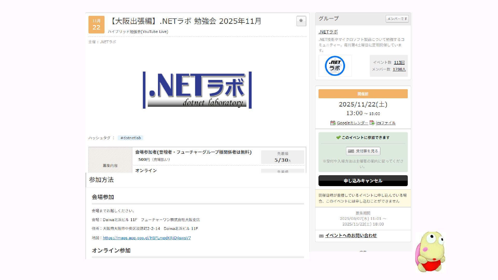Click the 主催：.NETラボ organizer text
Image resolution: width=498 pixels, height=280 pixels.
coord(102,42)
